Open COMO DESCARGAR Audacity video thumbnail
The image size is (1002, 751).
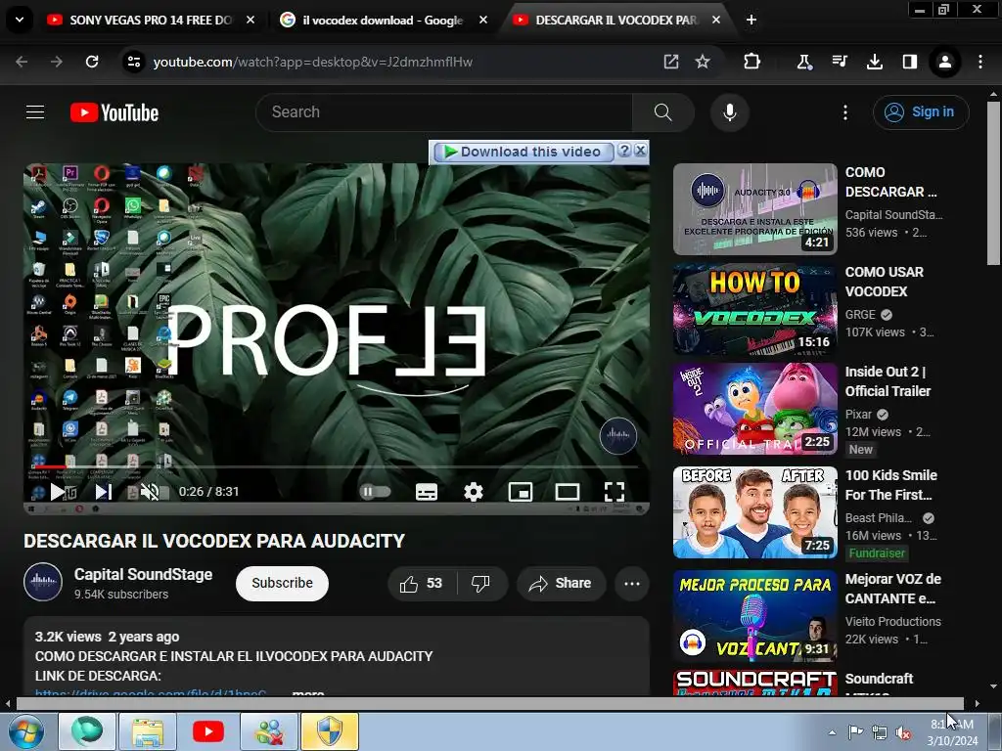click(754, 209)
